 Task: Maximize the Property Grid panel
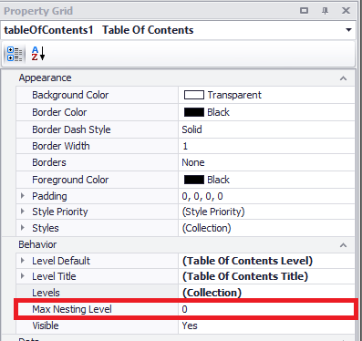(304, 11)
